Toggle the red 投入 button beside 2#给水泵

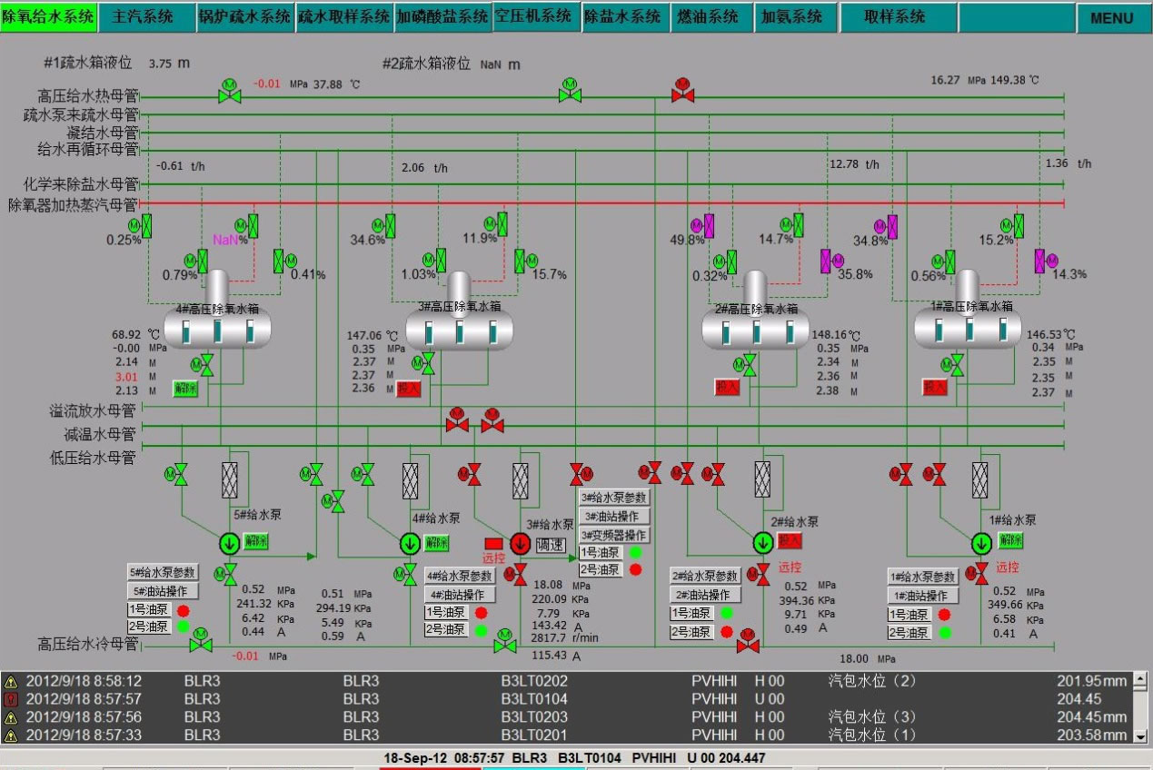[x=790, y=540]
